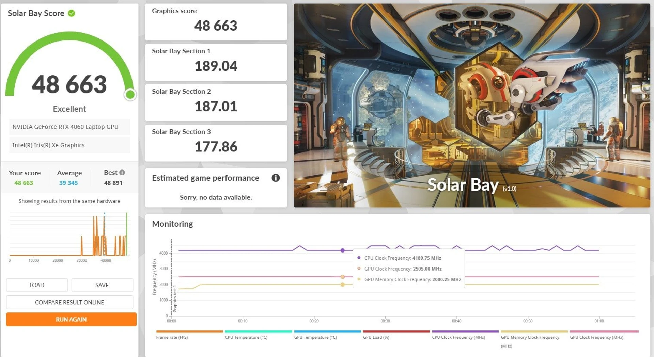Click the LOAD button
Image resolution: width=654 pixels, height=357 pixels.
37,285
